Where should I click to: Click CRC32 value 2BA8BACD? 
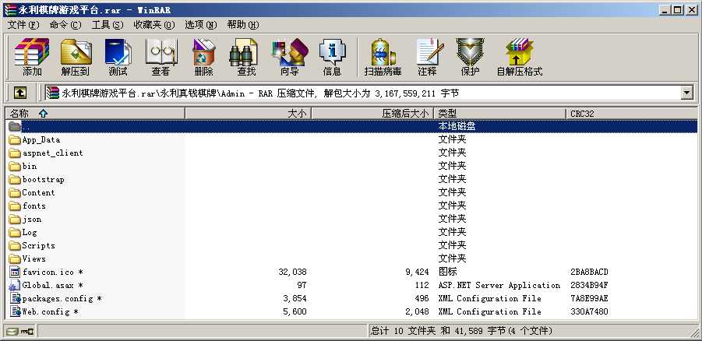coord(589,272)
